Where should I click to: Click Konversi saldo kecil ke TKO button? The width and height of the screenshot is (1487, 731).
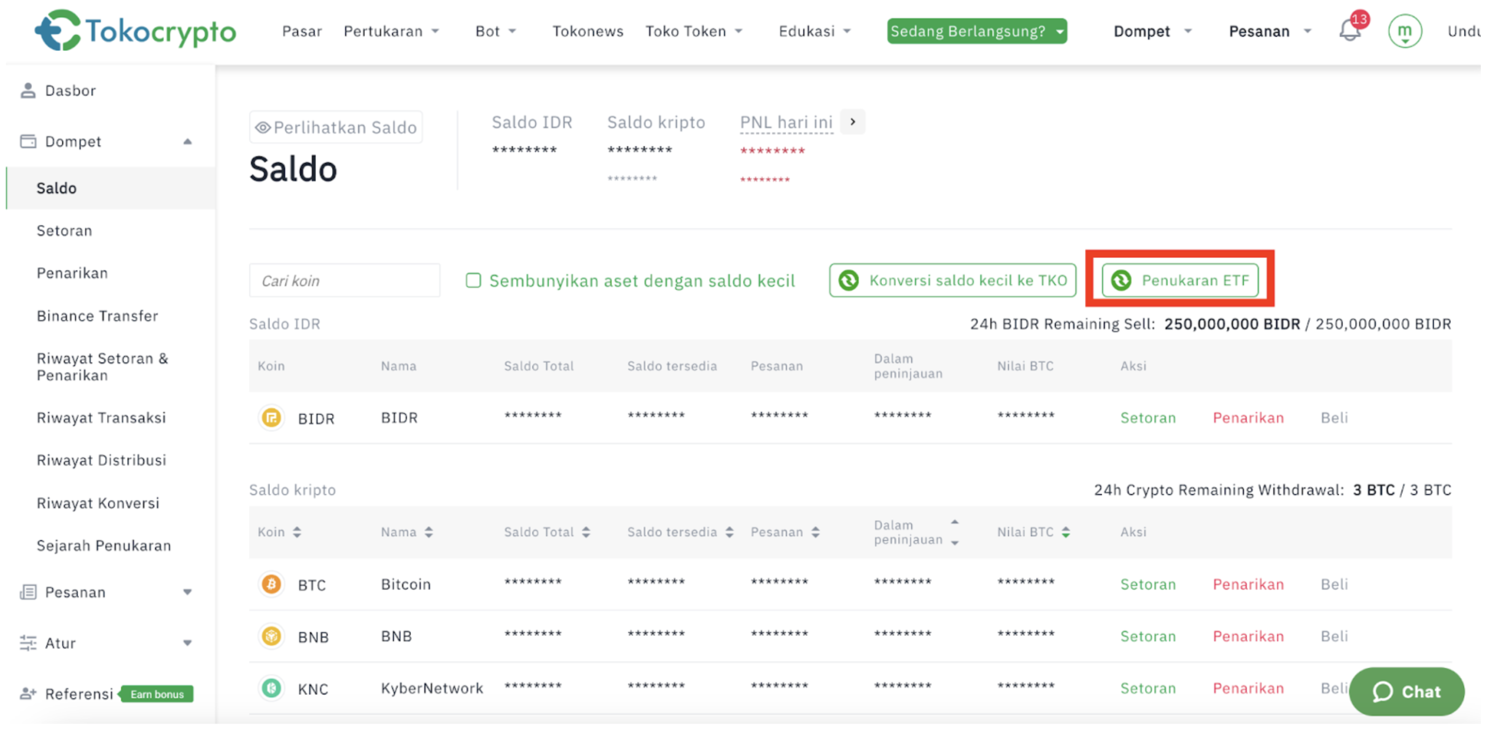tap(952, 280)
